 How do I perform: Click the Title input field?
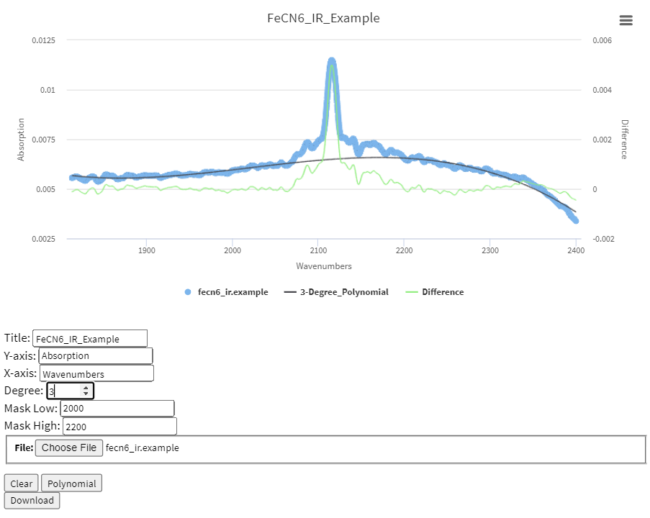click(89, 338)
